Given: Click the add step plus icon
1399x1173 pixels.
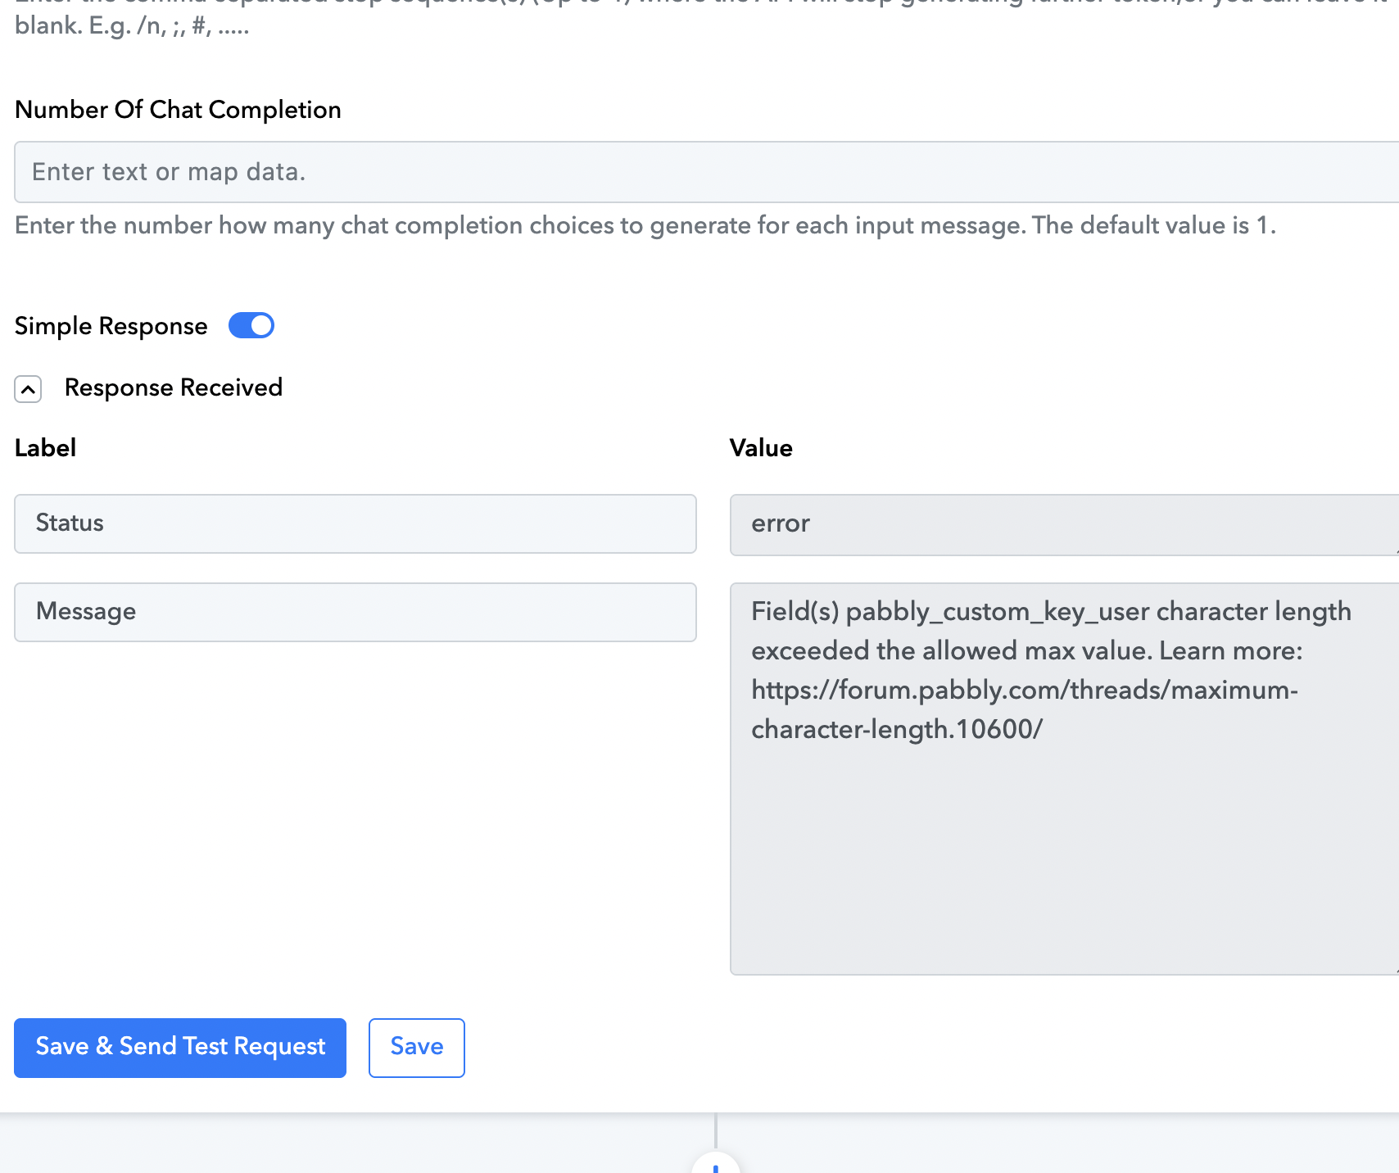Looking at the screenshot, I should click(x=715, y=1165).
